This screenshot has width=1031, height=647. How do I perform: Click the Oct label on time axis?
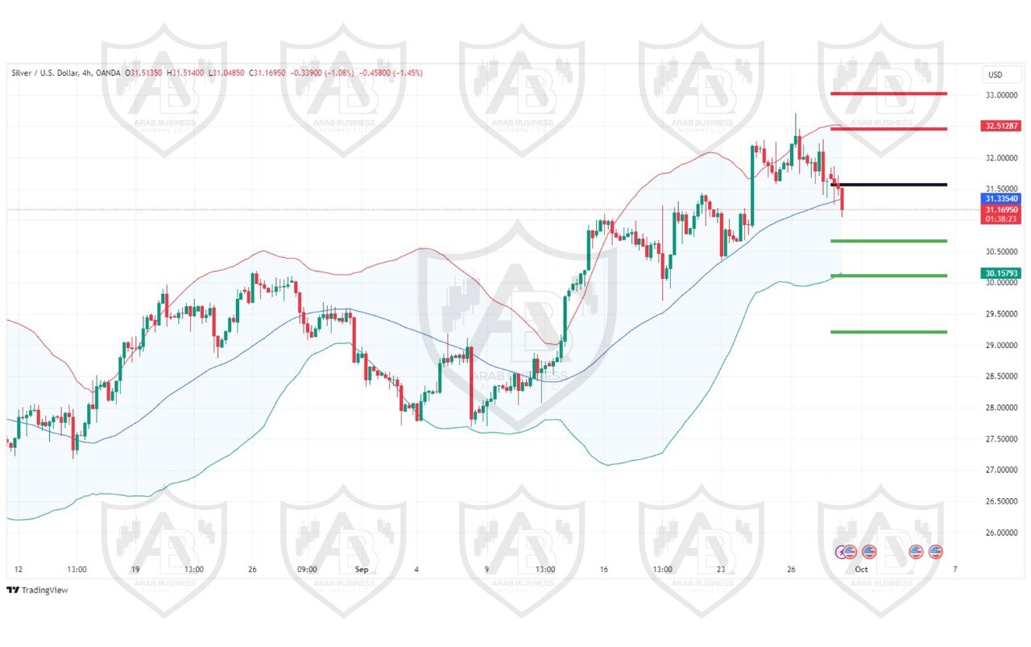[861, 569]
